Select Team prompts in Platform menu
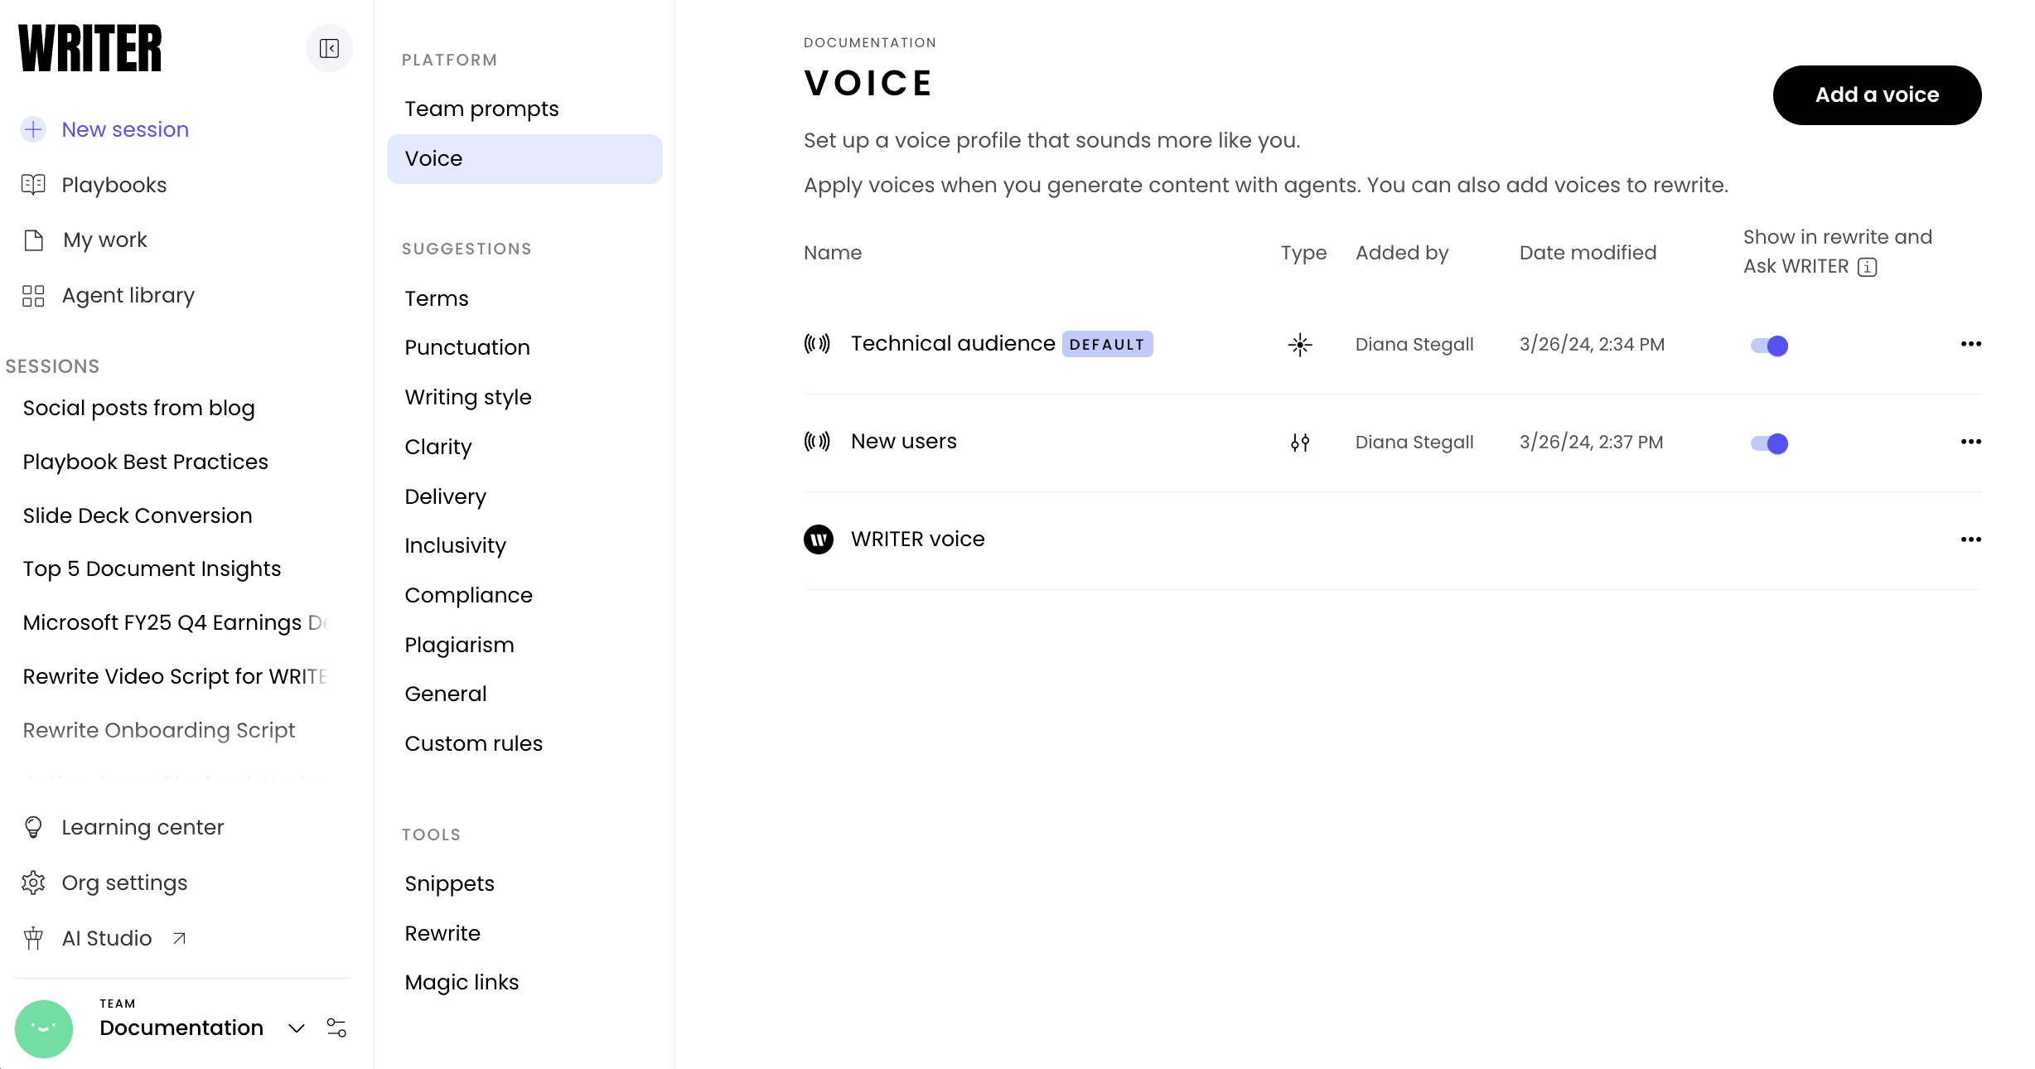 [x=481, y=109]
